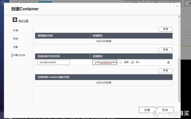Screen dimensions: 191x119
Task: Click the 新增储存空间 column header
Action: [x=62, y=36]
